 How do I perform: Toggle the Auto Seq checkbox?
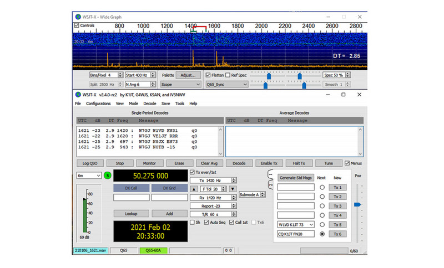(206, 222)
